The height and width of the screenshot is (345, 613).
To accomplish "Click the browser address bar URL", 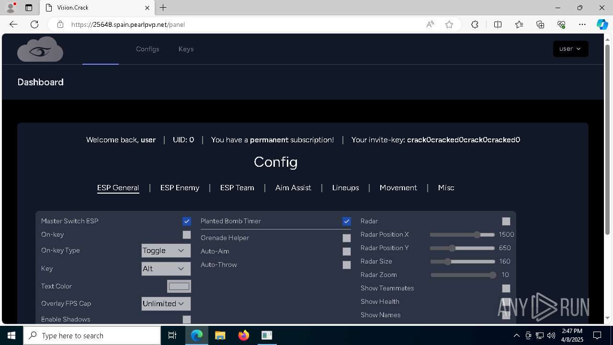I will click(128, 24).
